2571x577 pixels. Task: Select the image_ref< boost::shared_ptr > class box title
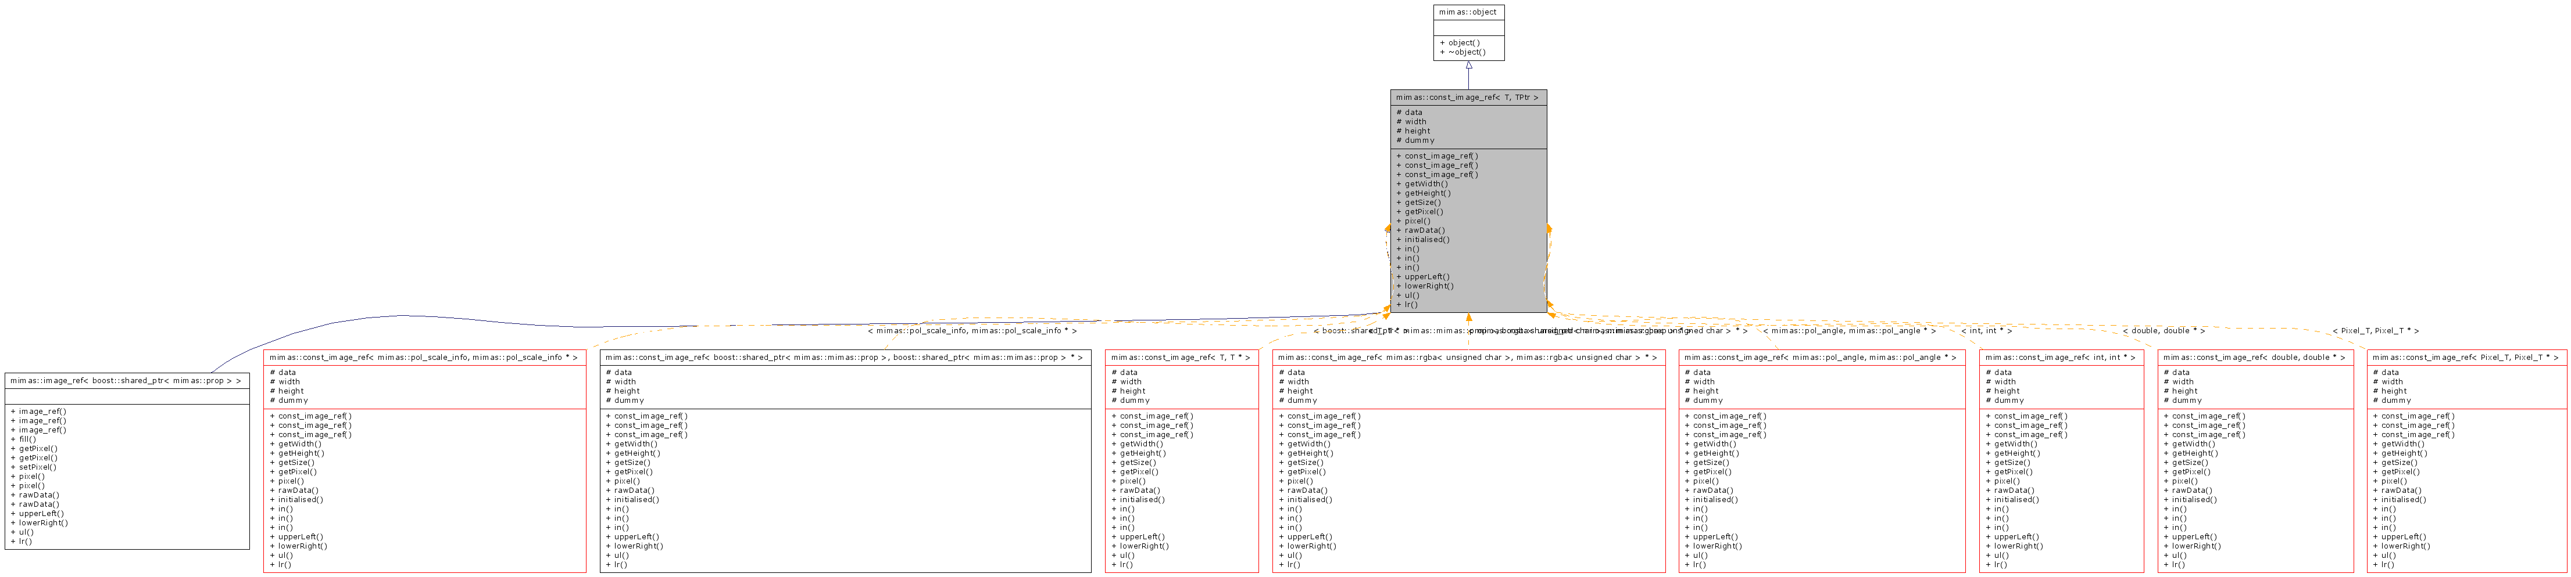(x=126, y=381)
